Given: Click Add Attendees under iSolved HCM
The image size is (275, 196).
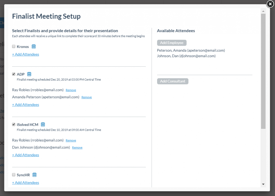Looking at the screenshot, I should pos(26,155).
